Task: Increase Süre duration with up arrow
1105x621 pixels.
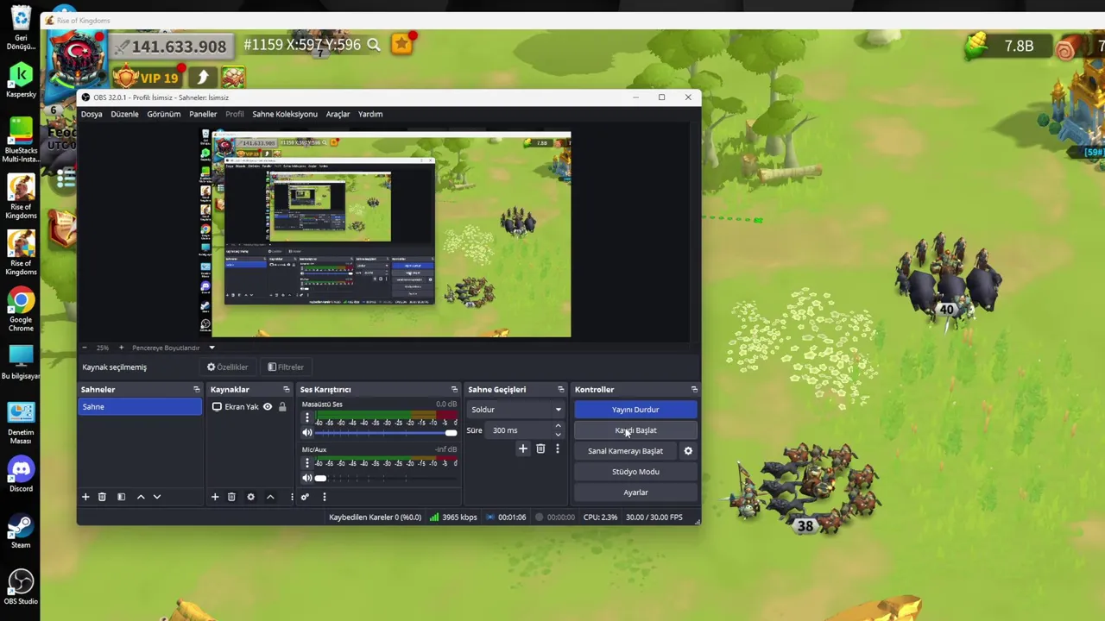Action: click(x=558, y=426)
